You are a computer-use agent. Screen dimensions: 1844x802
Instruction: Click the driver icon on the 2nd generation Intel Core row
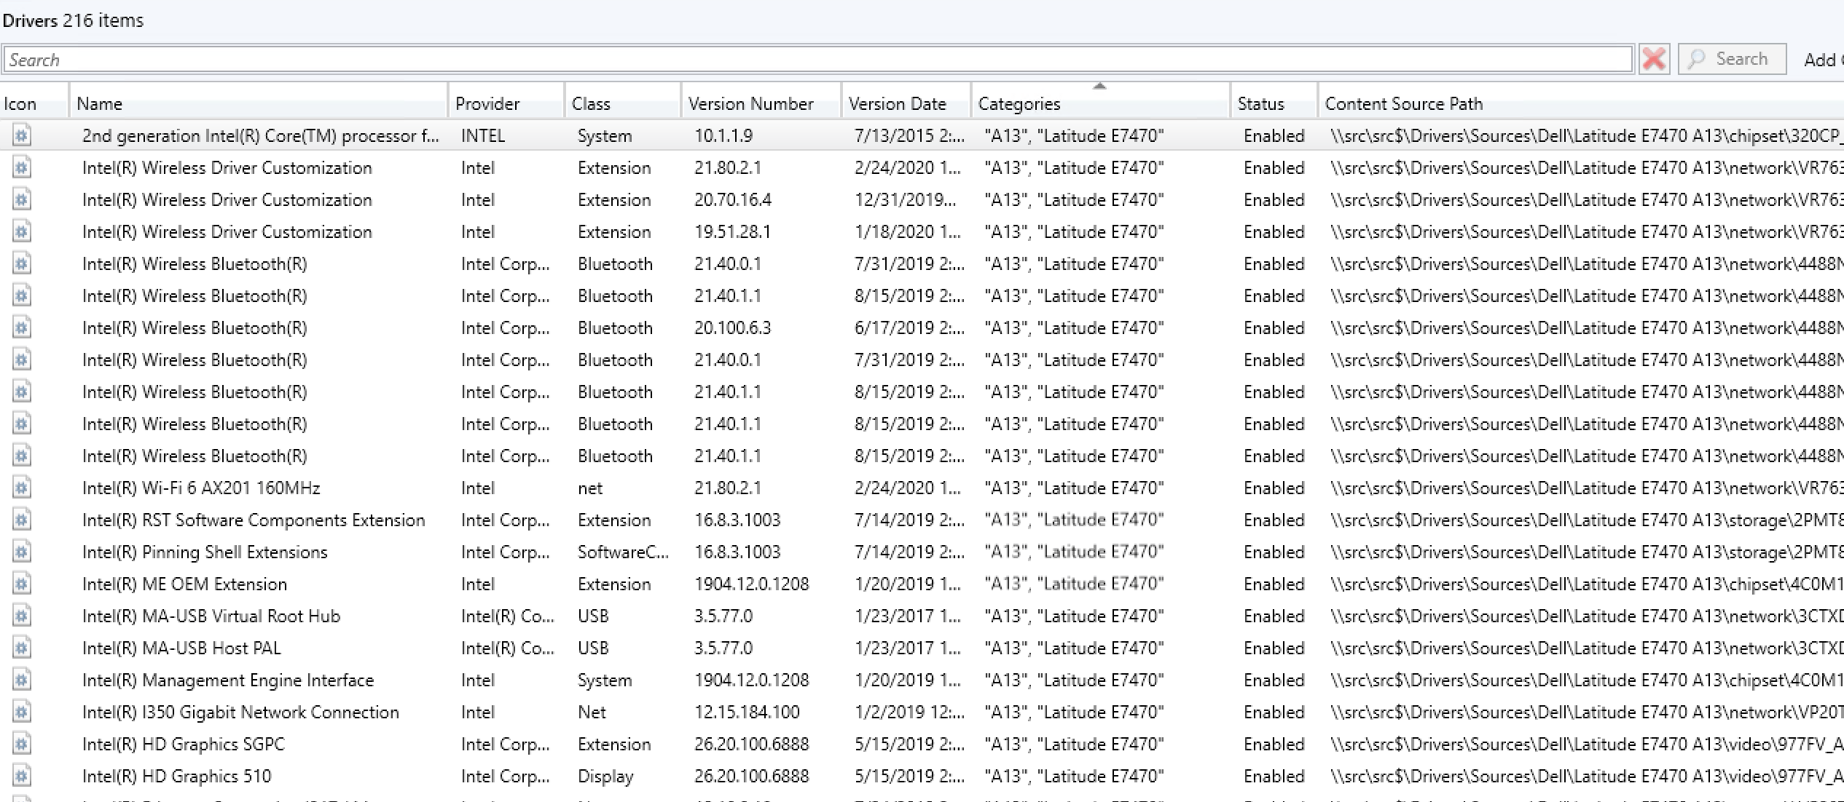[x=21, y=135]
